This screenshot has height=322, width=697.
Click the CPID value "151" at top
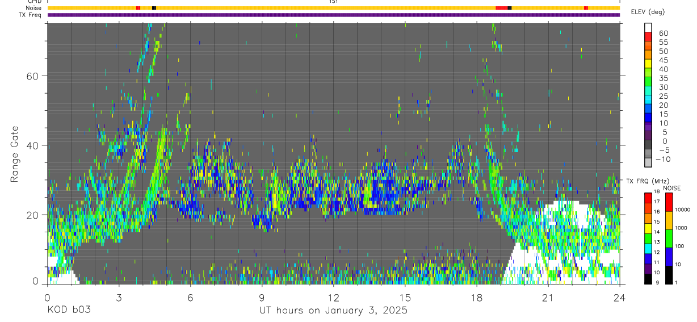334,2
